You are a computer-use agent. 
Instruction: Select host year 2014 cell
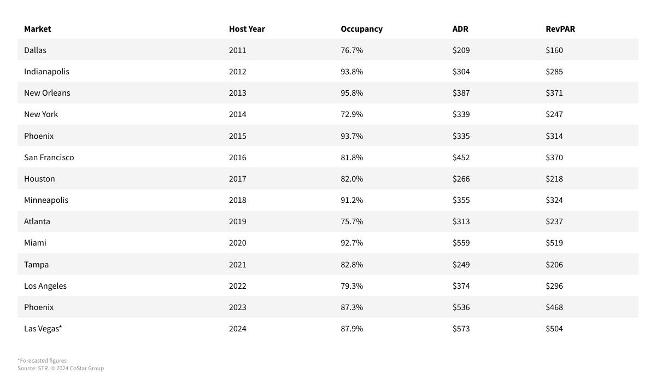237,114
